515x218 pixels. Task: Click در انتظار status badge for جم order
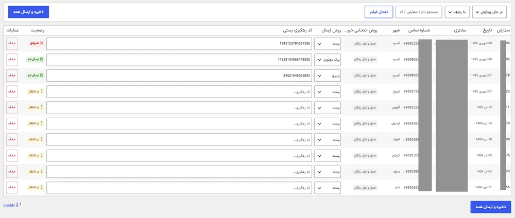[36, 188]
